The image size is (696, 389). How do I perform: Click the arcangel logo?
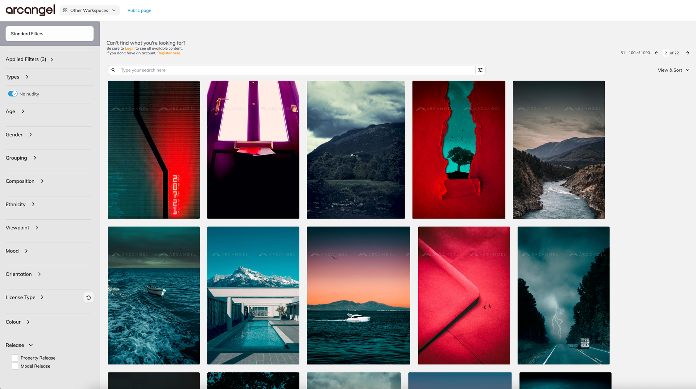(30, 10)
